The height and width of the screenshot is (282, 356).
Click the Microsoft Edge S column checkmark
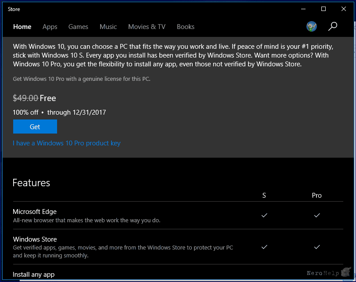click(x=264, y=215)
